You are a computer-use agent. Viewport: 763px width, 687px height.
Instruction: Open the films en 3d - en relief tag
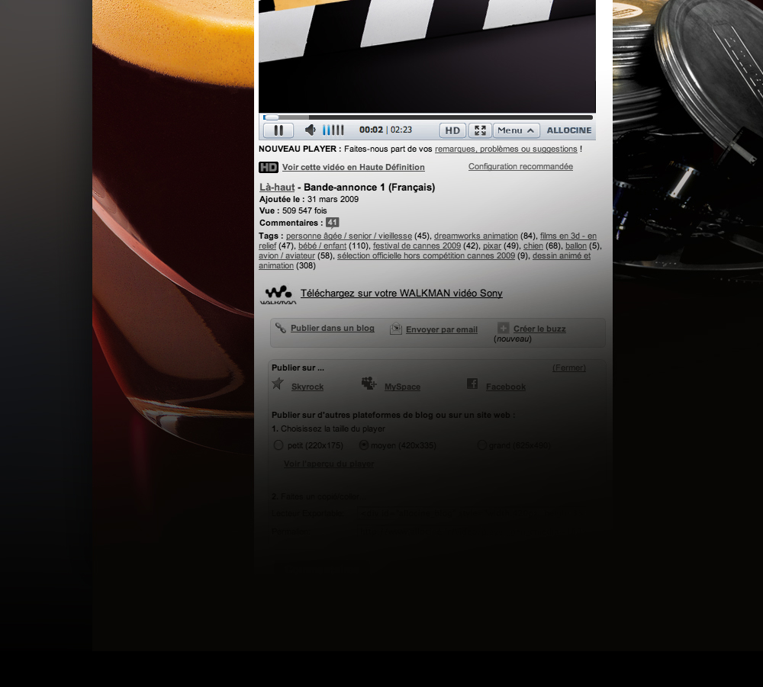pos(568,236)
